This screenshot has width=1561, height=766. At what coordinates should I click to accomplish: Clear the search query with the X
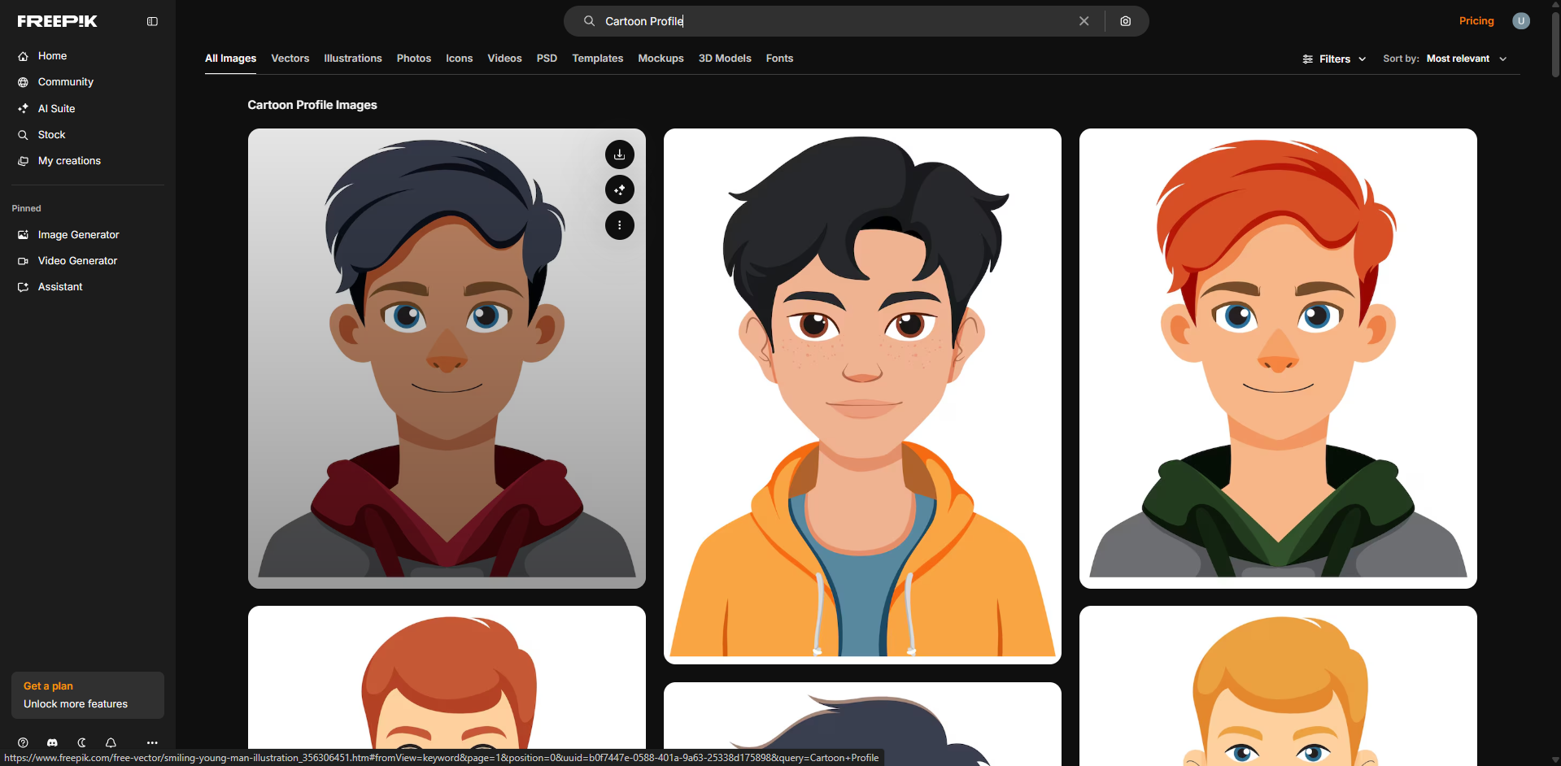[x=1084, y=21]
